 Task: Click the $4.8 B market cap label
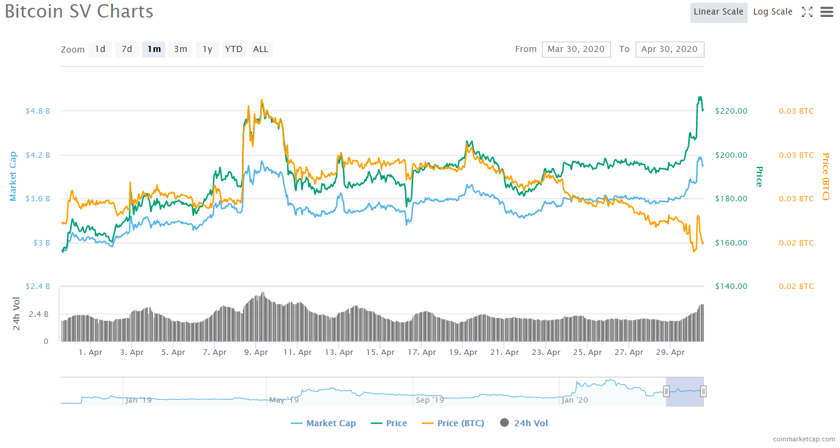(x=37, y=111)
